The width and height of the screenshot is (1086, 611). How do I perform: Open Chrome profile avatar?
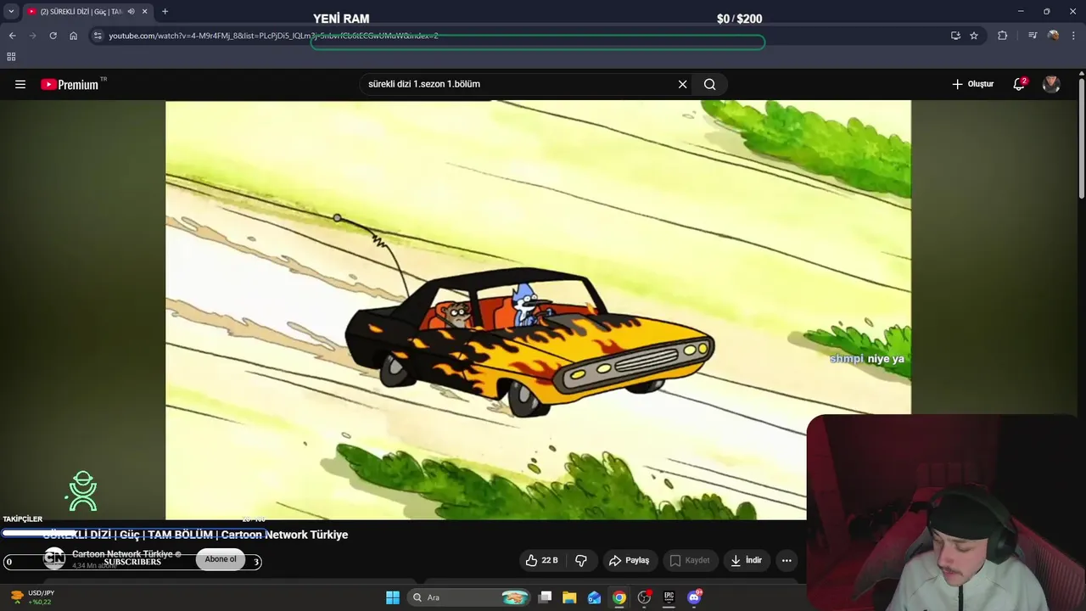[1053, 36]
